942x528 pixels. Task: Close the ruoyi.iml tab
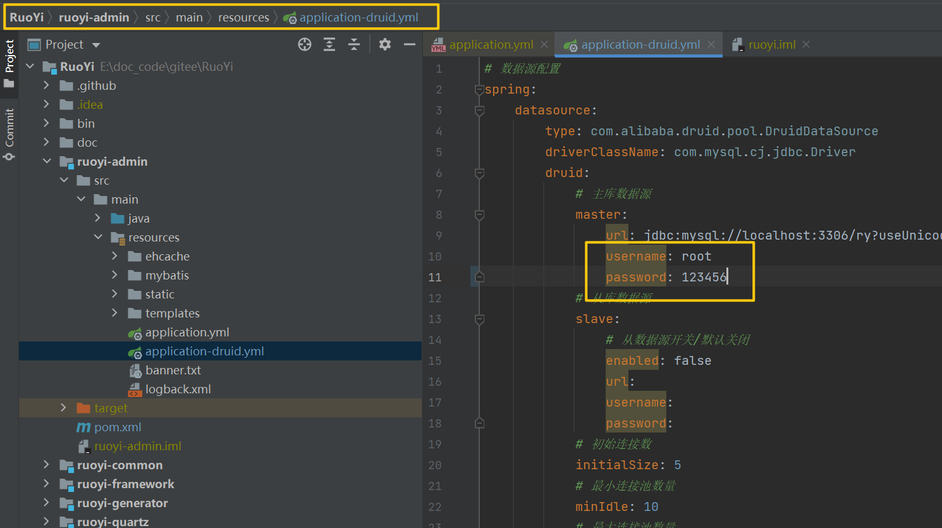tap(806, 44)
